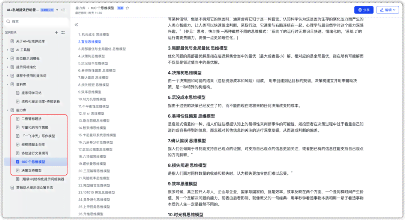The height and width of the screenshot is (220, 405).
Task: Go to 能力库 breadcrumb link
Action: click(x=80, y=8)
